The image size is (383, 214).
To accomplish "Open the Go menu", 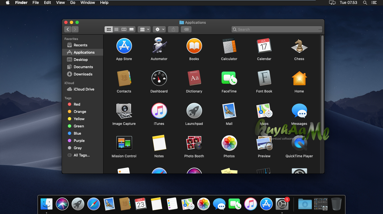I will 73,3.
